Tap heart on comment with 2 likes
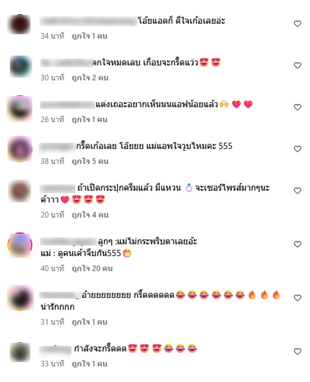The width and height of the screenshot is (310, 382). tap(297, 65)
